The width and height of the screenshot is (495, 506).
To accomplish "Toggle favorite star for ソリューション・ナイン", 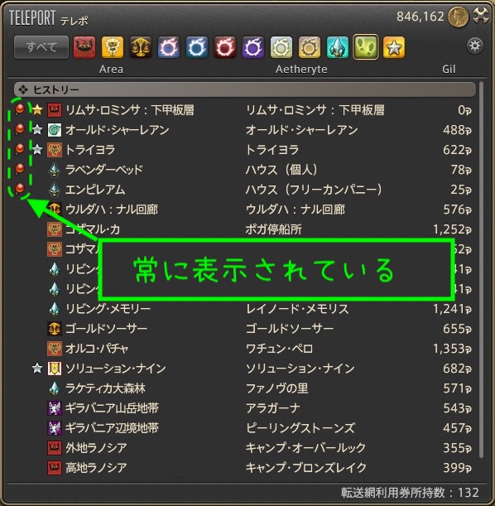I will click(37, 369).
